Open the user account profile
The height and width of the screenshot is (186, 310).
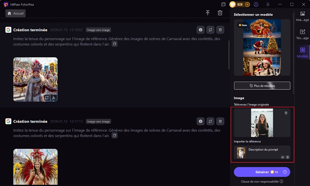point(256,5)
